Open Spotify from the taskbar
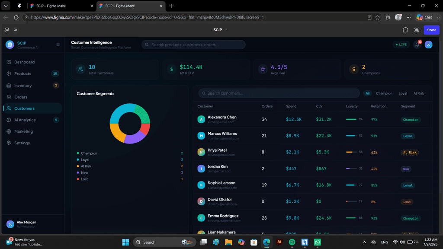The height and width of the screenshot is (249, 443). [292, 242]
